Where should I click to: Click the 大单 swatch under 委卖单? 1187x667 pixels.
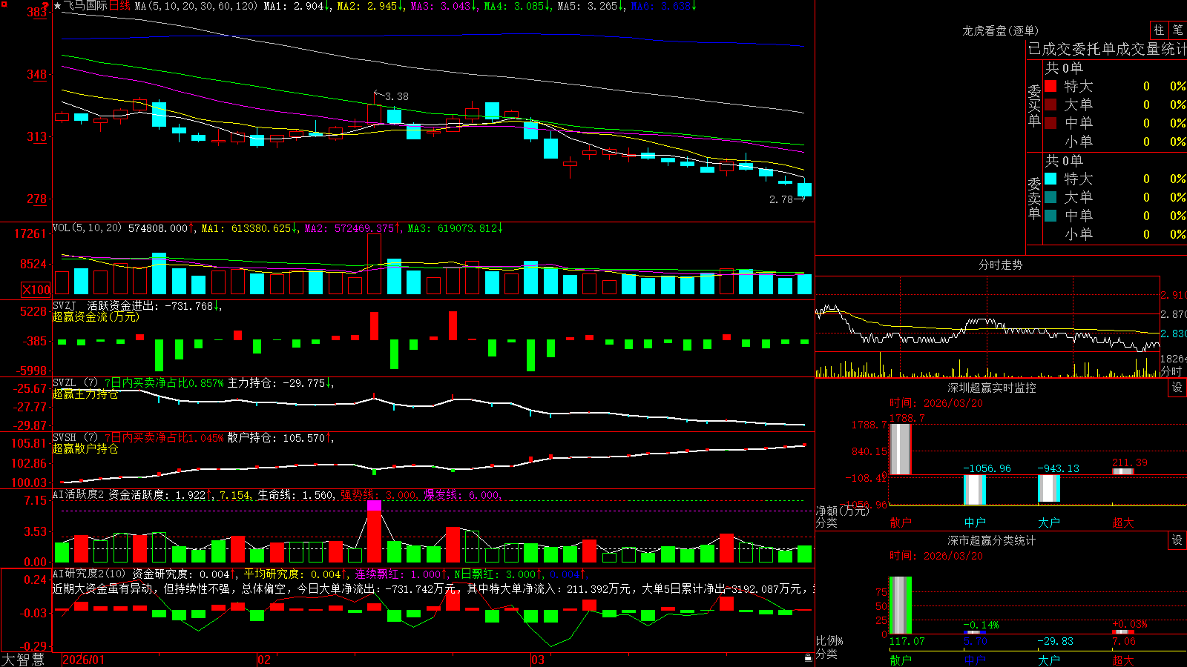click(x=1050, y=197)
